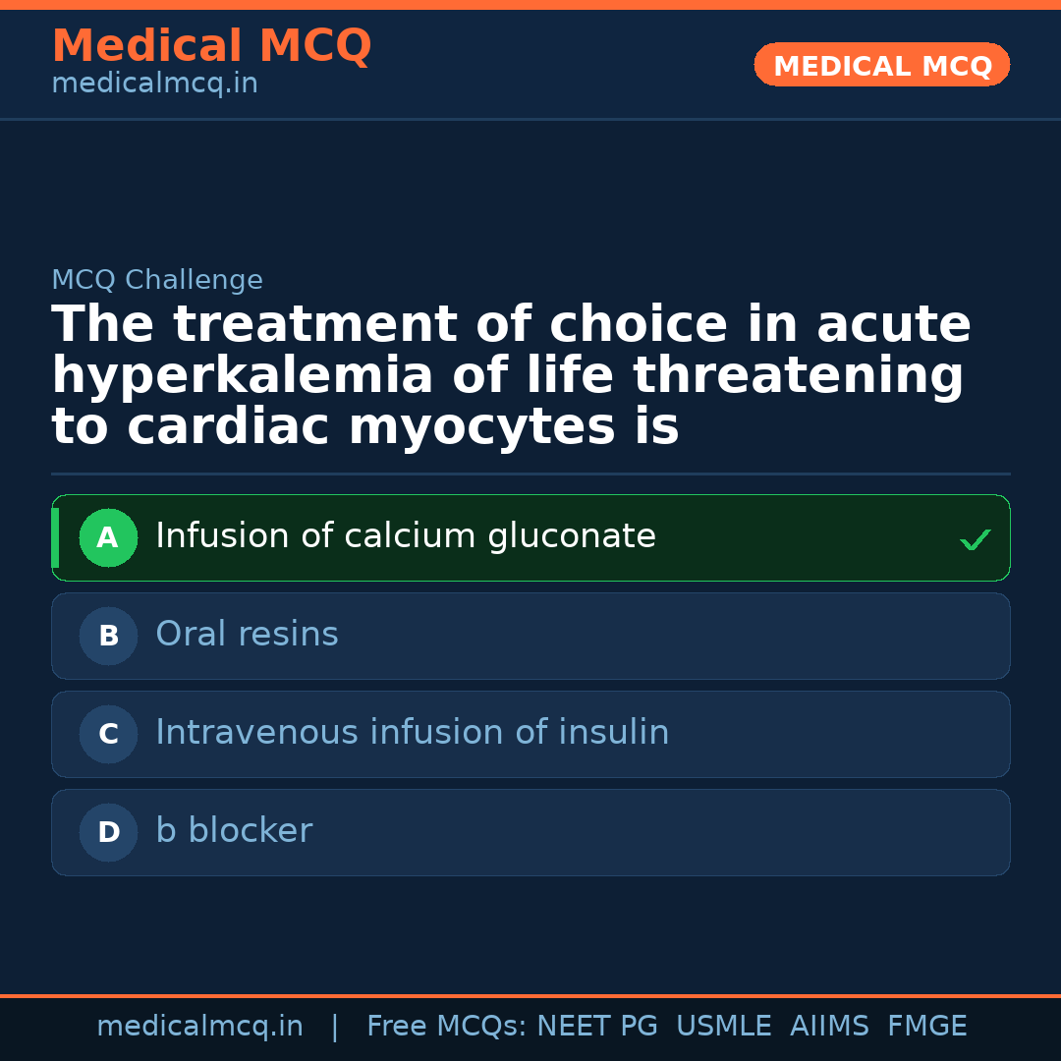Select the 'Infusion of calcium gluconate' answer
Screen dimensions: 1061x1061
[x=405, y=536]
